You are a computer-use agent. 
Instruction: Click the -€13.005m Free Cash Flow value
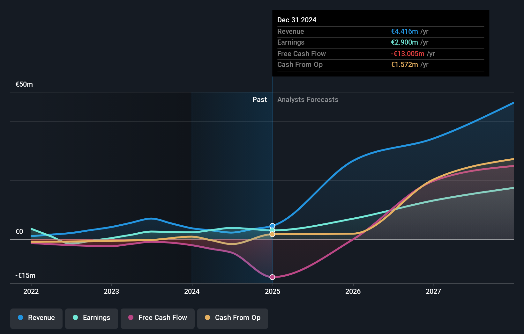point(408,54)
